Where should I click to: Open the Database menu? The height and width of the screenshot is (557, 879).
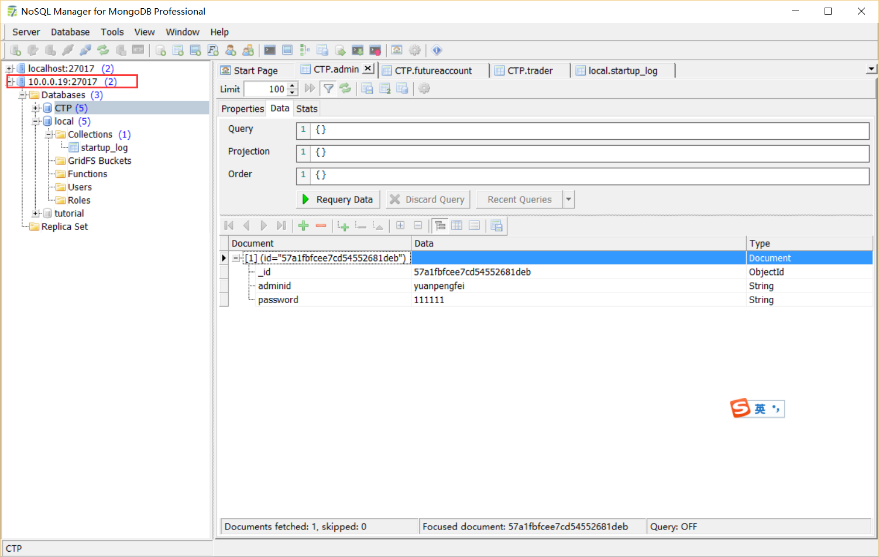click(70, 32)
